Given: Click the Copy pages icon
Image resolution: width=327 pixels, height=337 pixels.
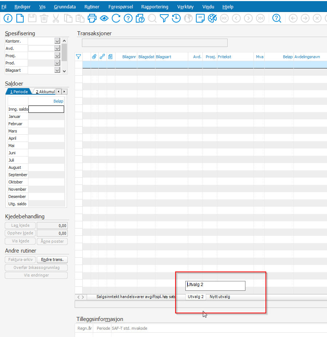Looking at the screenshot, I should pyautogui.click(x=68, y=18).
